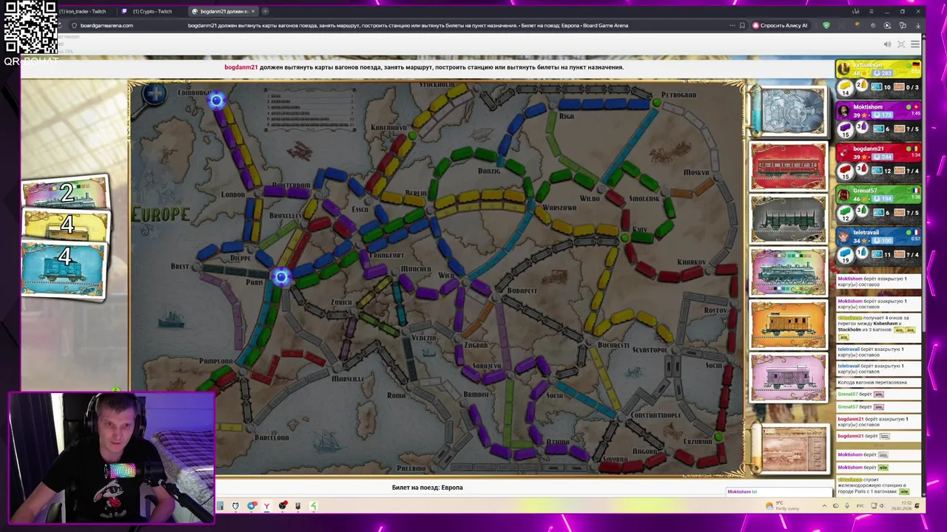The height and width of the screenshot is (532, 947).
Task: Ask Alice AI button
Action: pyautogui.click(x=780, y=25)
